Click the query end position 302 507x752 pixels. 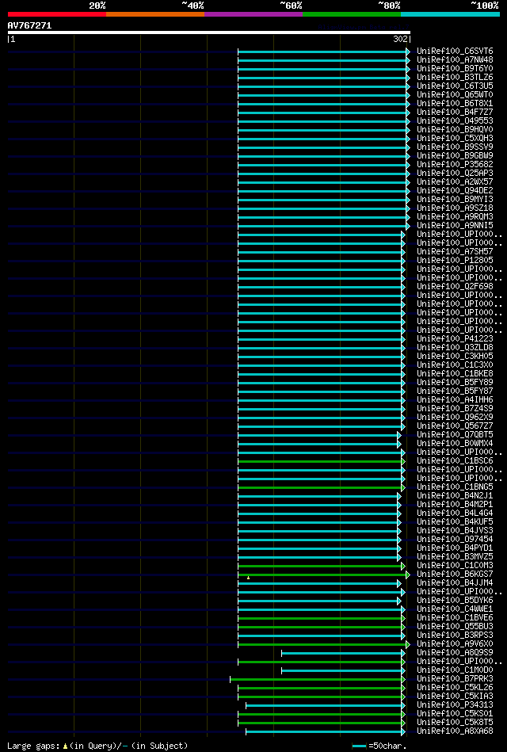(401, 40)
